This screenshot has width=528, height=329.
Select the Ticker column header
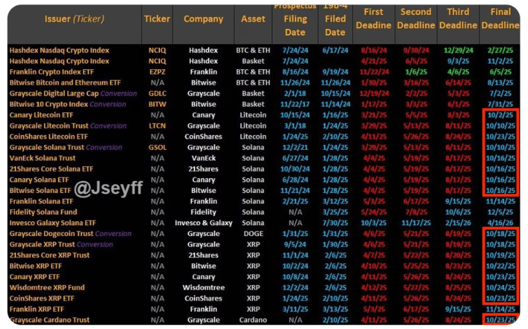pyautogui.click(x=157, y=19)
